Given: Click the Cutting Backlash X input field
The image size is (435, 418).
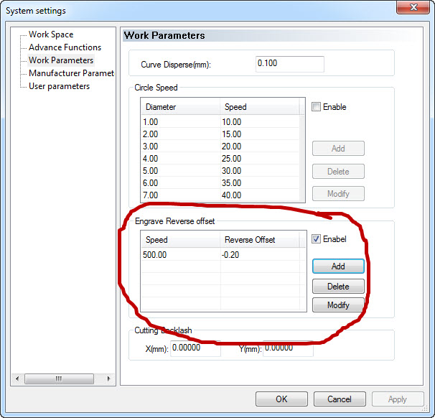Looking at the screenshot, I should pos(195,348).
